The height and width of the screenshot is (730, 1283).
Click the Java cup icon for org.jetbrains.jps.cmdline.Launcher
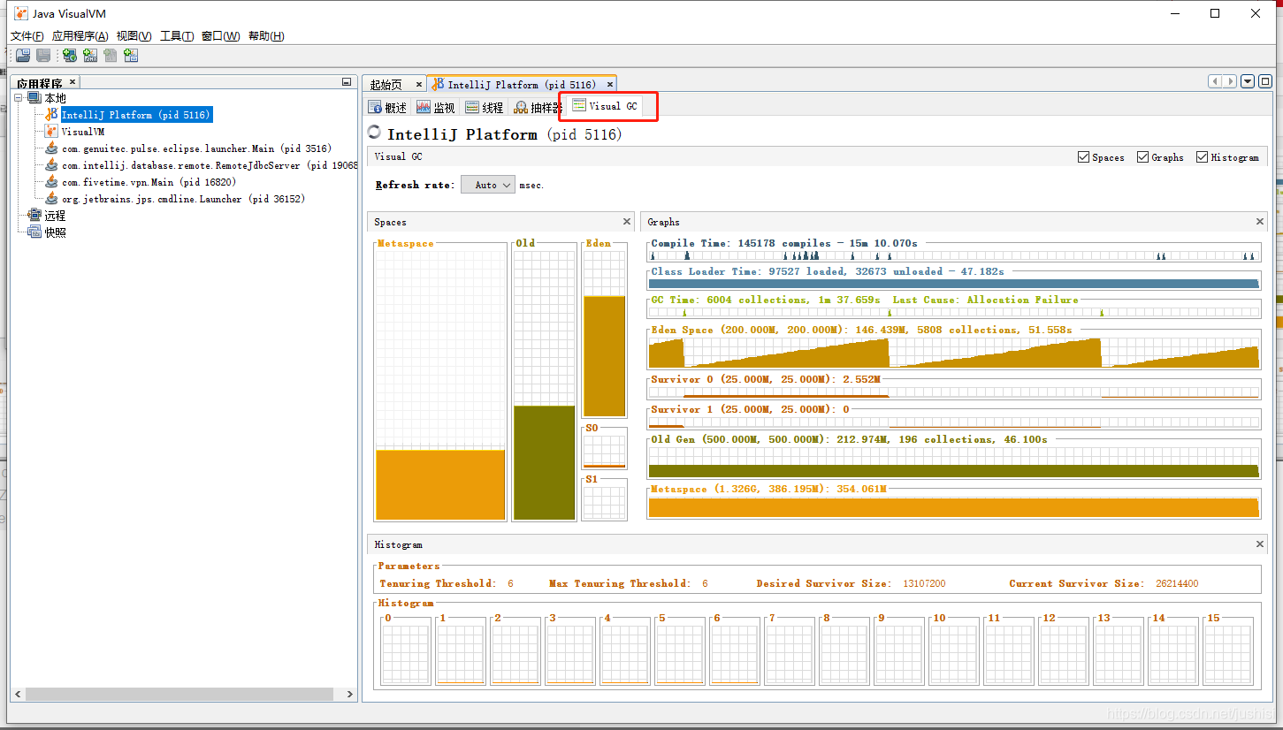point(51,199)
